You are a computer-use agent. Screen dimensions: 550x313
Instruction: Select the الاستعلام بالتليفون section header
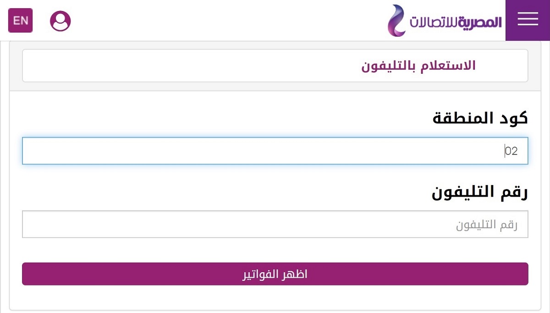tap(418, 66)
